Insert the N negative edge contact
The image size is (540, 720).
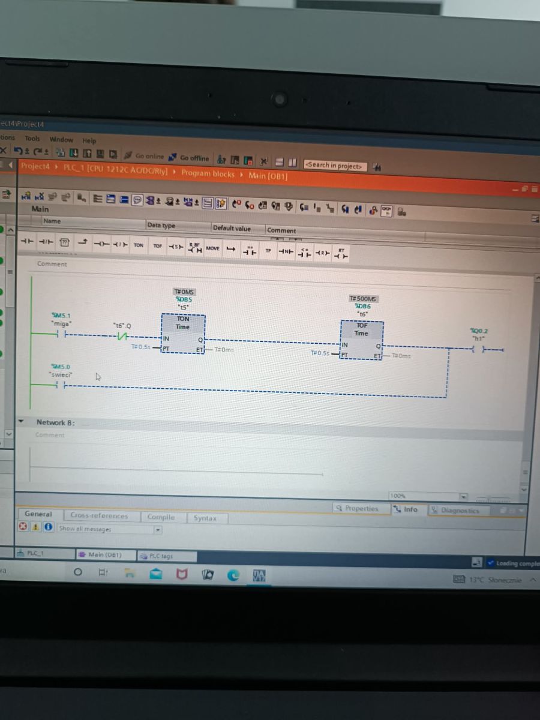[285, 251]
